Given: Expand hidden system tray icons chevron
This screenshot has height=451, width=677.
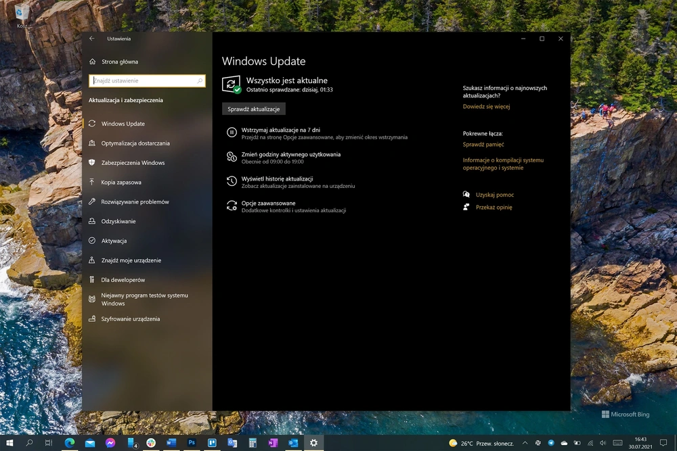Looking at the screenshot, I should (x=525, y=443).
